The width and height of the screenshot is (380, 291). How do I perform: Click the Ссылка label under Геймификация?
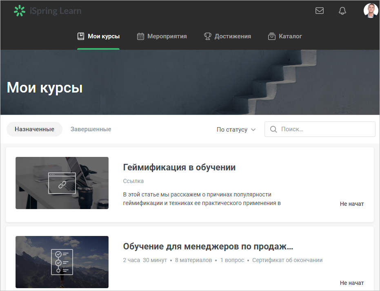(133, 181)
